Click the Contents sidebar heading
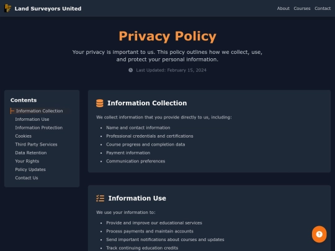The image size is (335, 251). click(24, 100)
